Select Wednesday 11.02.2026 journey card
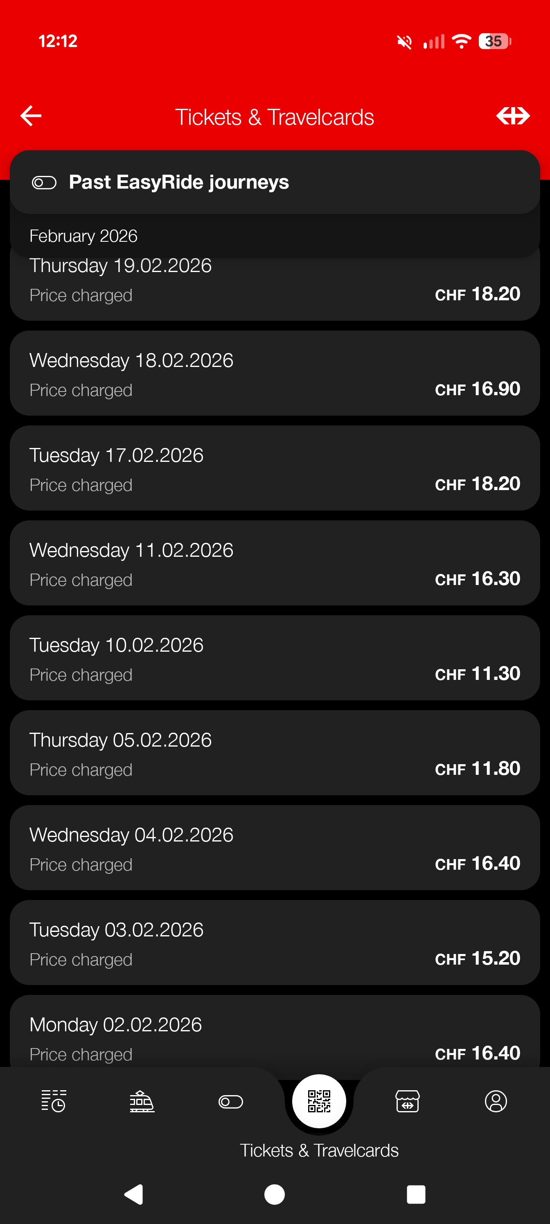 (x=275, y=563)
